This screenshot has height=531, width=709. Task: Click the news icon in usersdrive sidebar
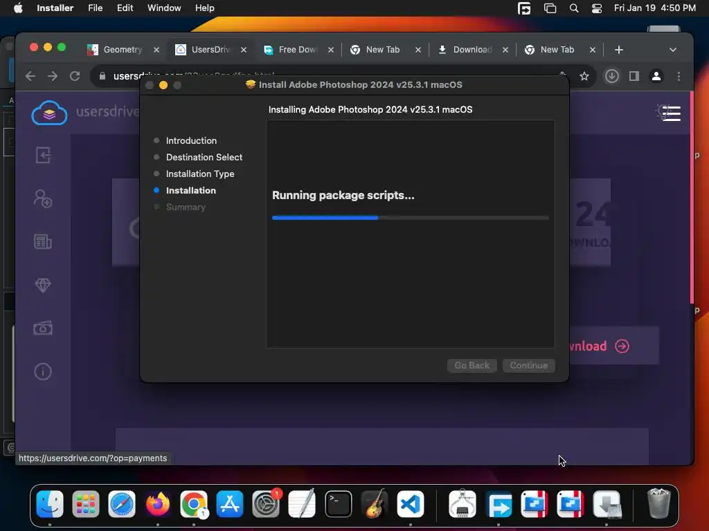tap(43, 241)
